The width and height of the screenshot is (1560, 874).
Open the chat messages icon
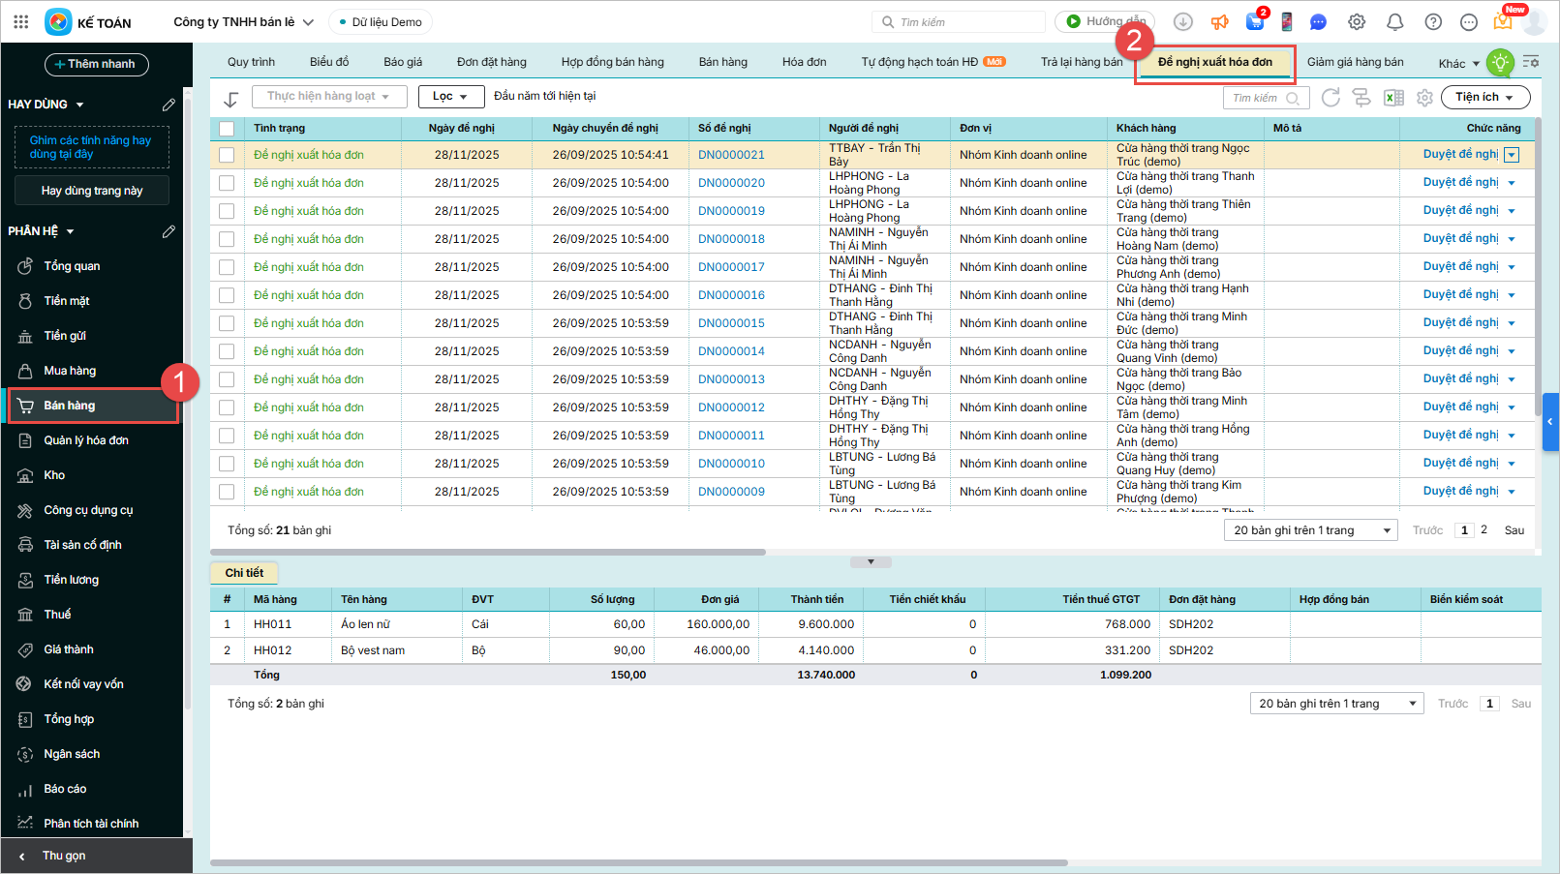[x=1318, y=22]
